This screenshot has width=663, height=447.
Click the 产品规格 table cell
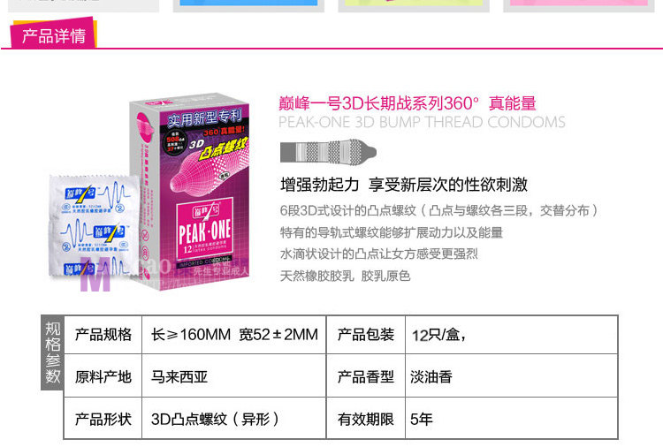(103, 335)
